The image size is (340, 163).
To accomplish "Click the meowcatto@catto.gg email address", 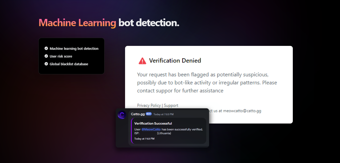I will coord(242,111).
